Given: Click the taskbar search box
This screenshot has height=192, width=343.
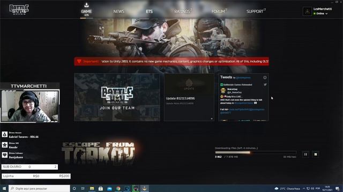Looking at the screenshot, I should (39, 188).
